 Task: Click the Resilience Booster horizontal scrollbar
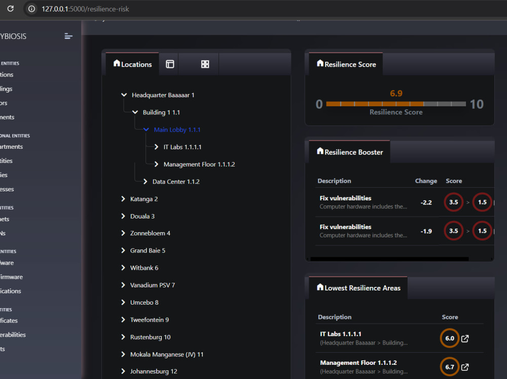389,259
